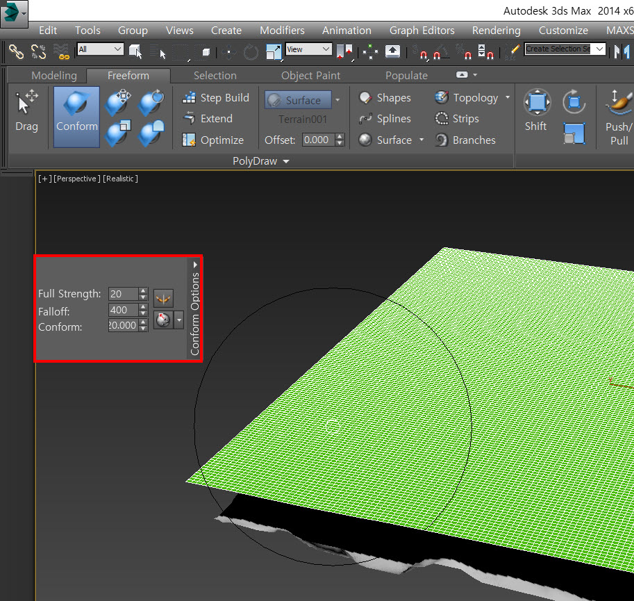Open the PolyDraw Surface dropdown arrow
This screenshot has width=634, height=601.
pos(422,140)
